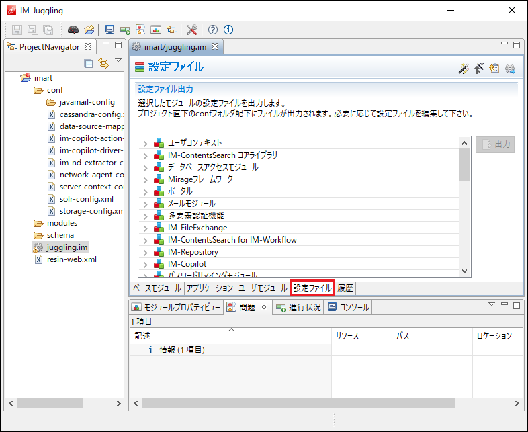
Task: Select resin-web.xml file
Action: (x=66, y=259)
